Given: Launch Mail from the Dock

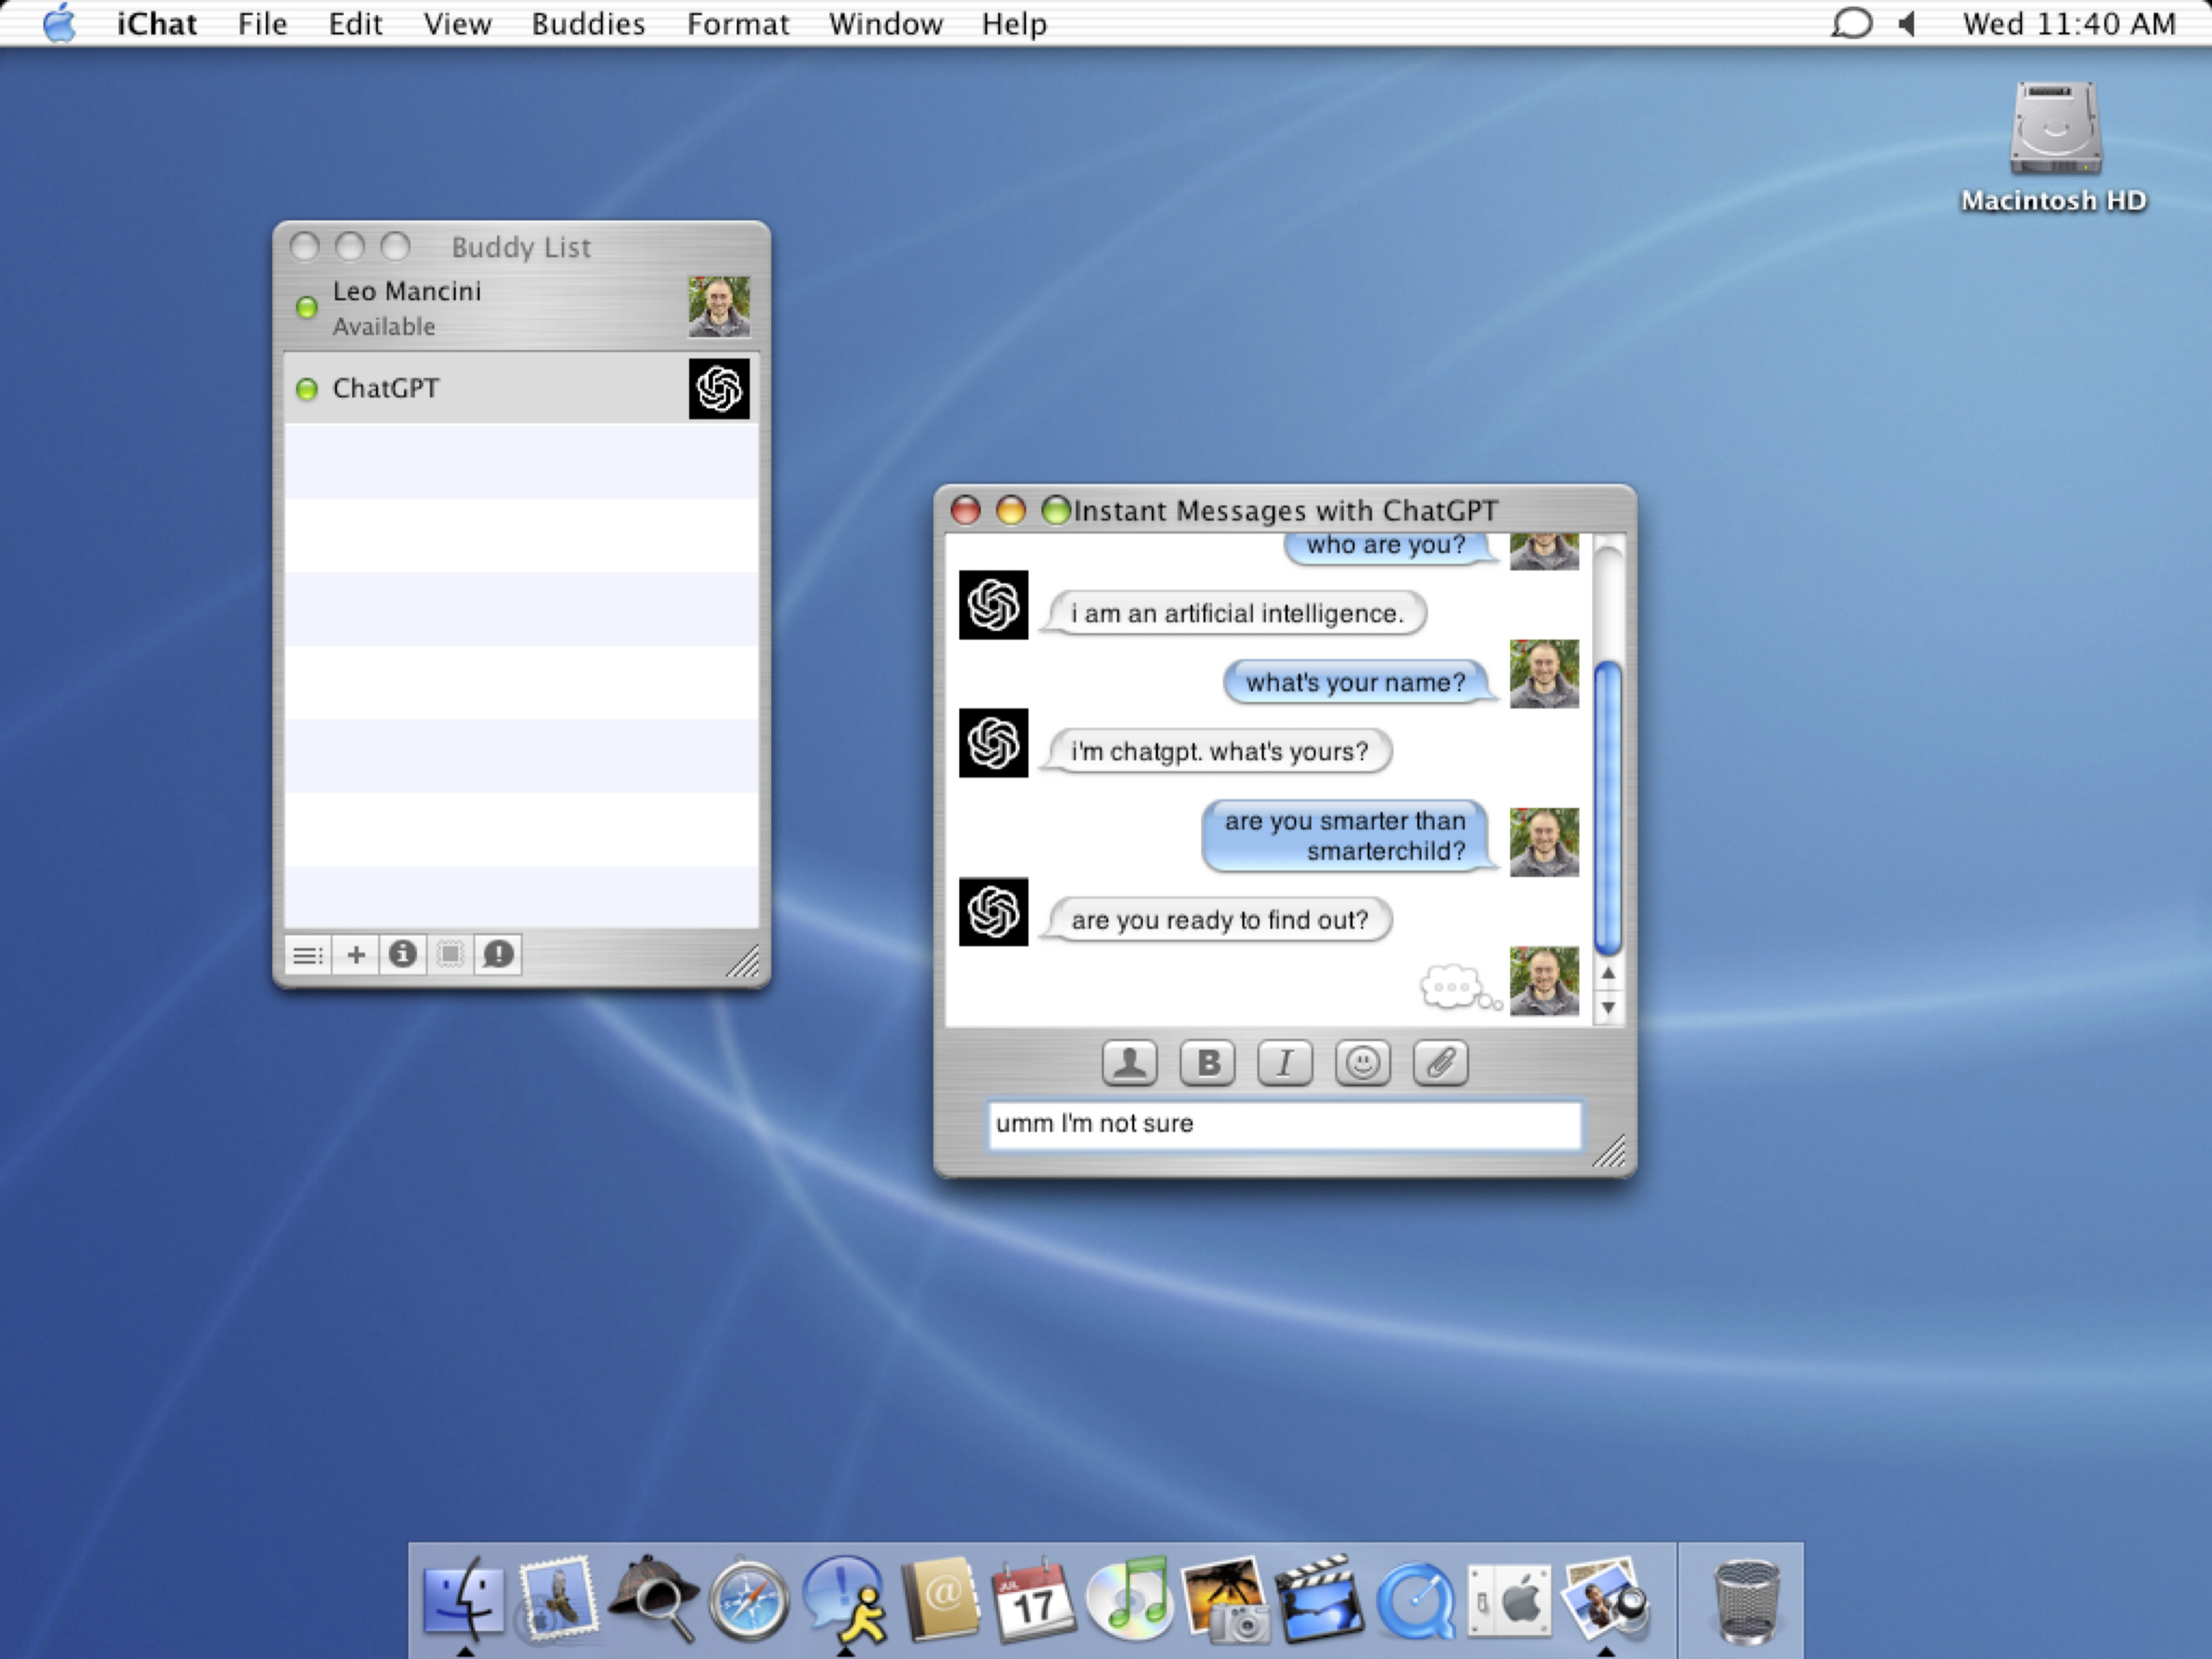Looking at the screenshot, I should pyautogui.click(x=557, y=1599).
